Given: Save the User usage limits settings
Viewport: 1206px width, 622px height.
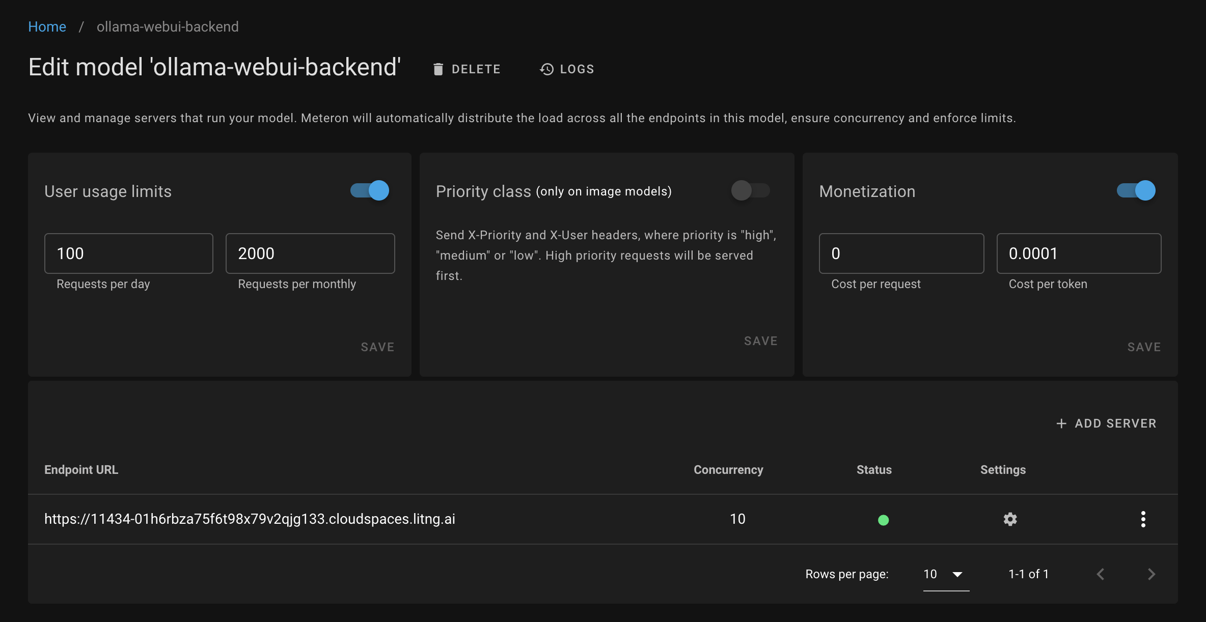Looking at the screenshot, I should tap(377, 347).
